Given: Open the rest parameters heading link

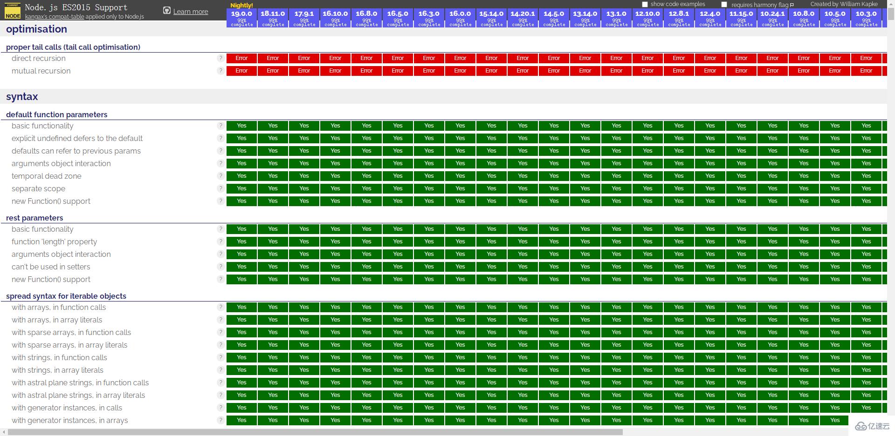Looking at the screenshot, I should click(x=34, y=218).
